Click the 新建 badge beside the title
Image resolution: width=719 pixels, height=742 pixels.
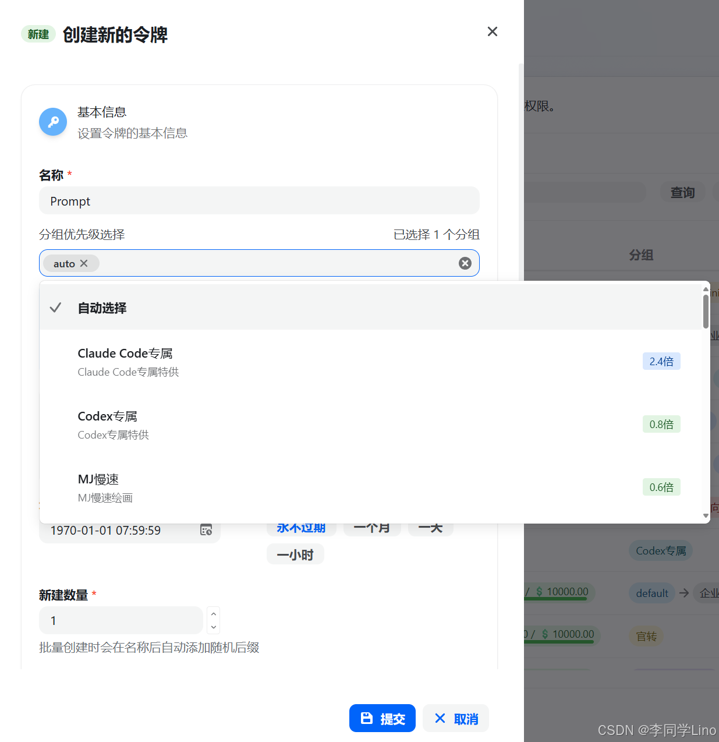[38, 34]
